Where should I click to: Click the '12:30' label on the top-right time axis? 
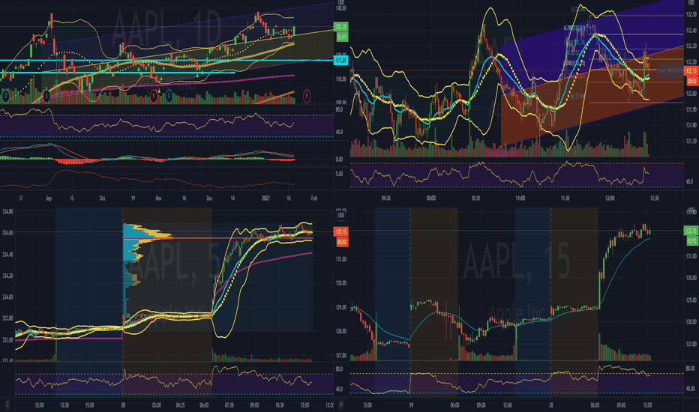tap(655, 198)
